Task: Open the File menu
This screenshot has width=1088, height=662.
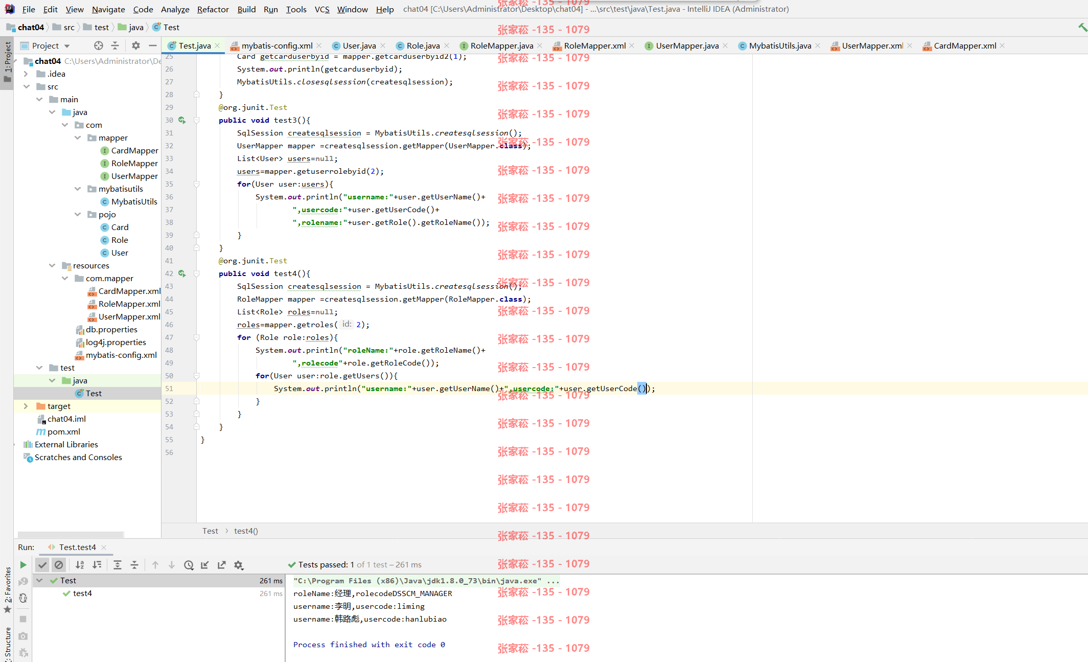Action: (x=29, y=9)
